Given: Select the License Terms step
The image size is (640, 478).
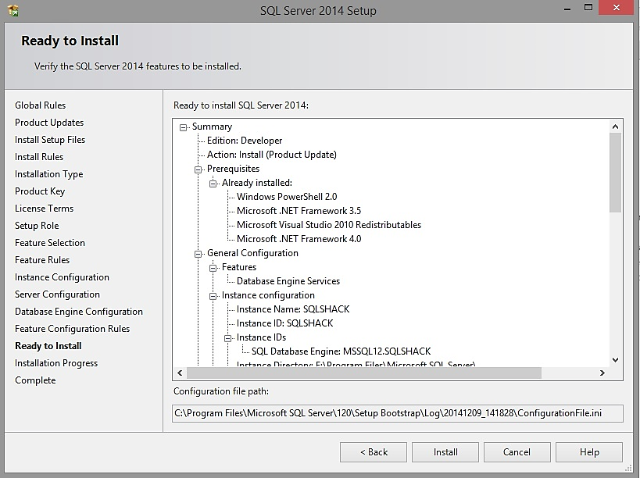Looking at the screenshot, I should tap(44, 209).
